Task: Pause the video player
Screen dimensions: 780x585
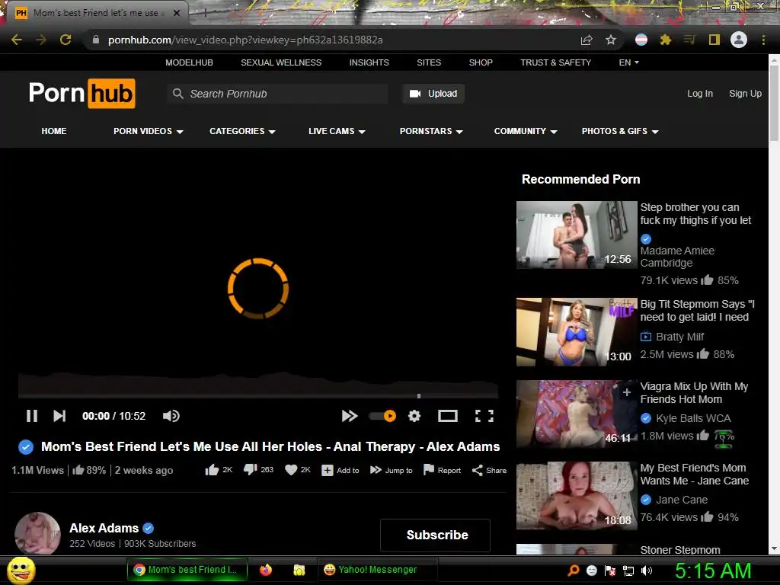Action: click(x=32, y=416)
